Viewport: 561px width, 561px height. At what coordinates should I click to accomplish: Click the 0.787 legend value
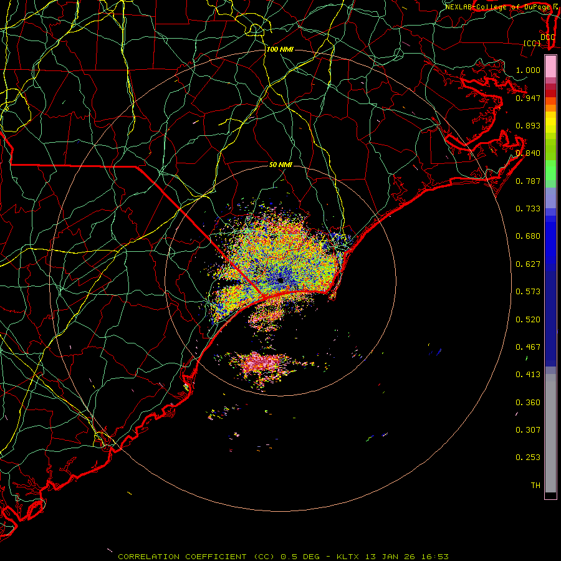(x=528, y=181)
